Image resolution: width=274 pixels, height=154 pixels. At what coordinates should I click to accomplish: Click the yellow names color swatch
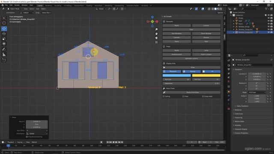click(x=206, y=75)
